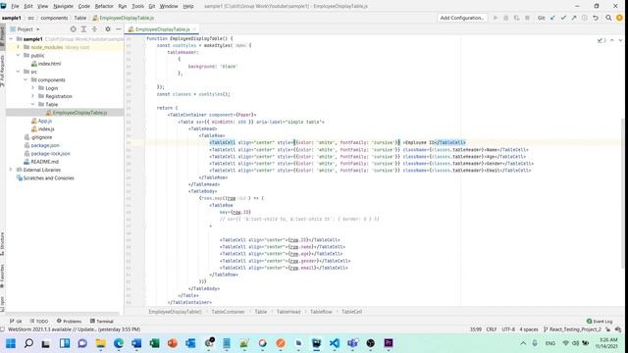Click the Select Opened File target icon

pos(73,29)
